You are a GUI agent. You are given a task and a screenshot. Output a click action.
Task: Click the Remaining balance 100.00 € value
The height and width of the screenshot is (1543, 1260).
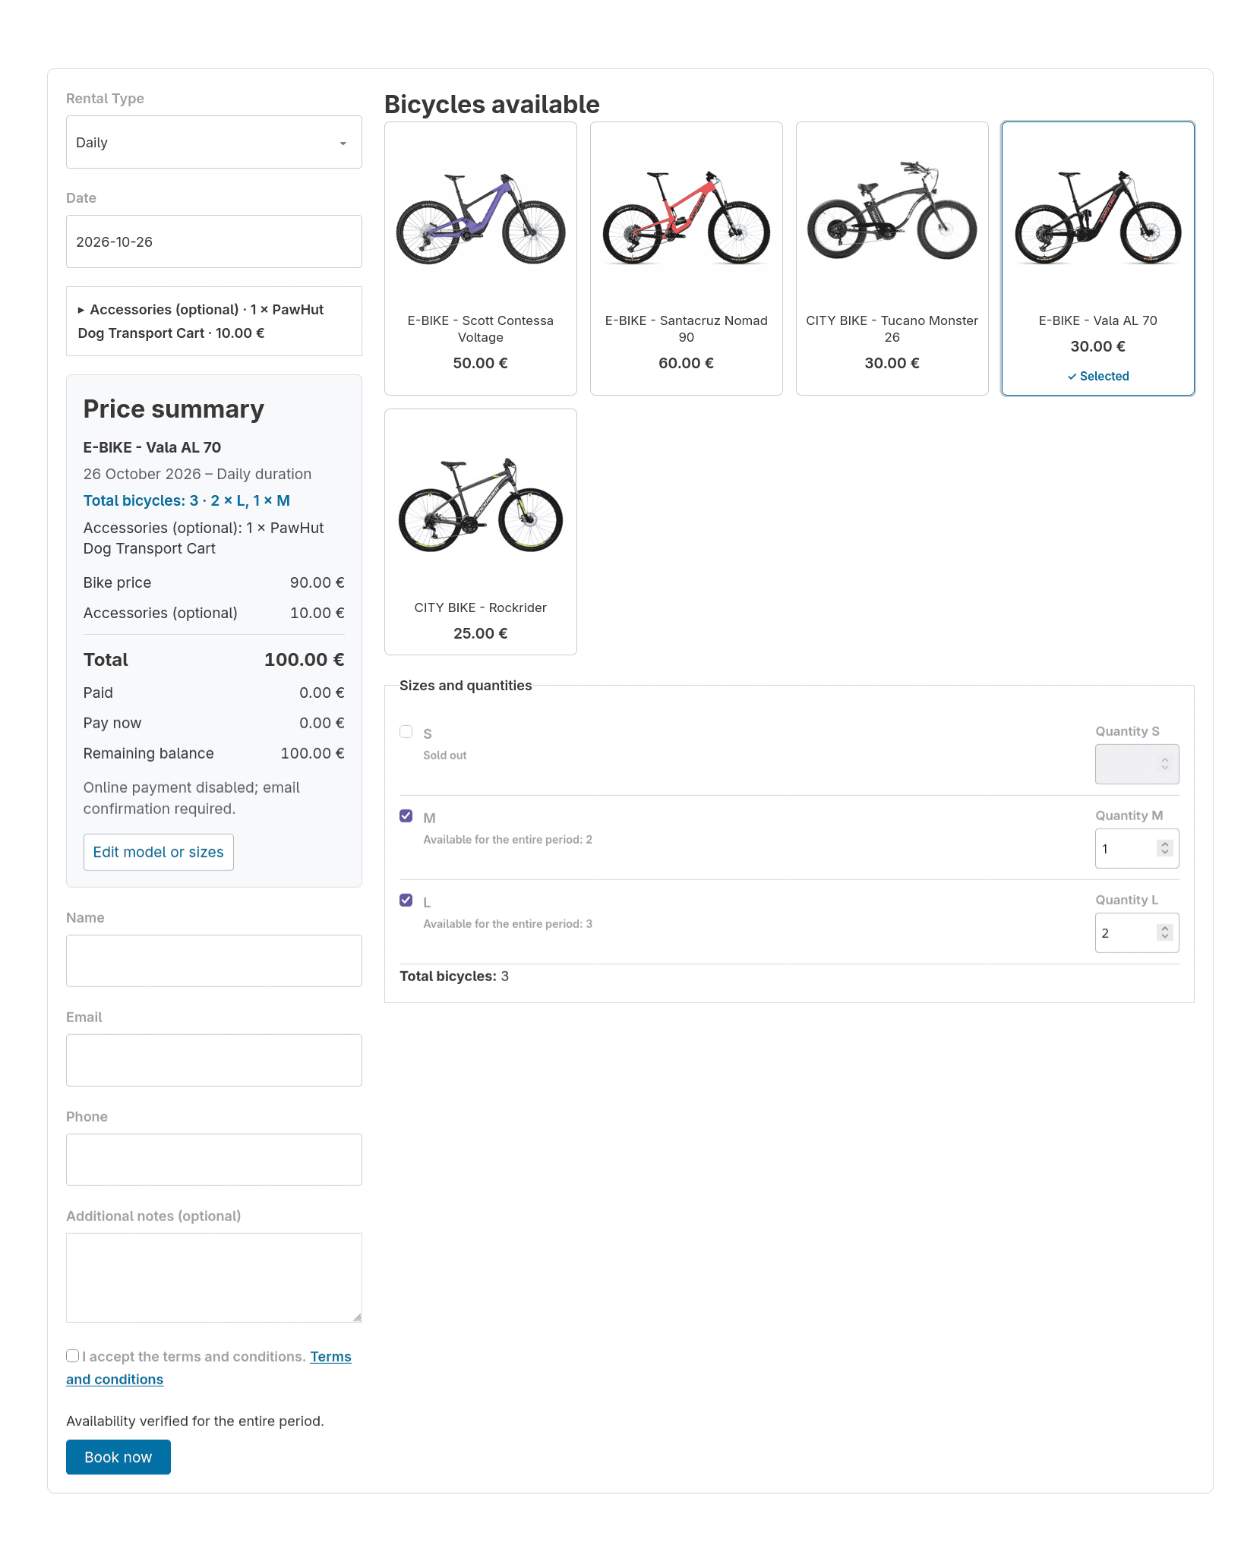point(312,753)
